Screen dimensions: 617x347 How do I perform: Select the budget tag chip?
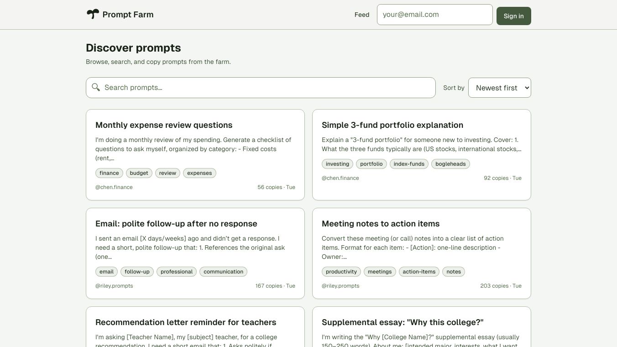point(139,173)
